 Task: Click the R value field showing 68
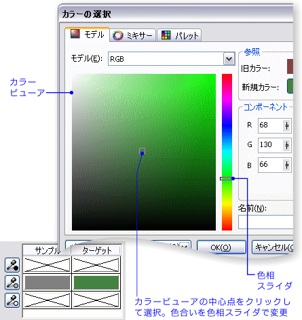click(271, 125)
